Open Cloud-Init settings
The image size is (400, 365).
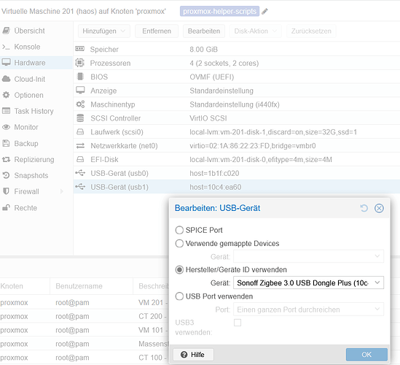click(36, 79)
